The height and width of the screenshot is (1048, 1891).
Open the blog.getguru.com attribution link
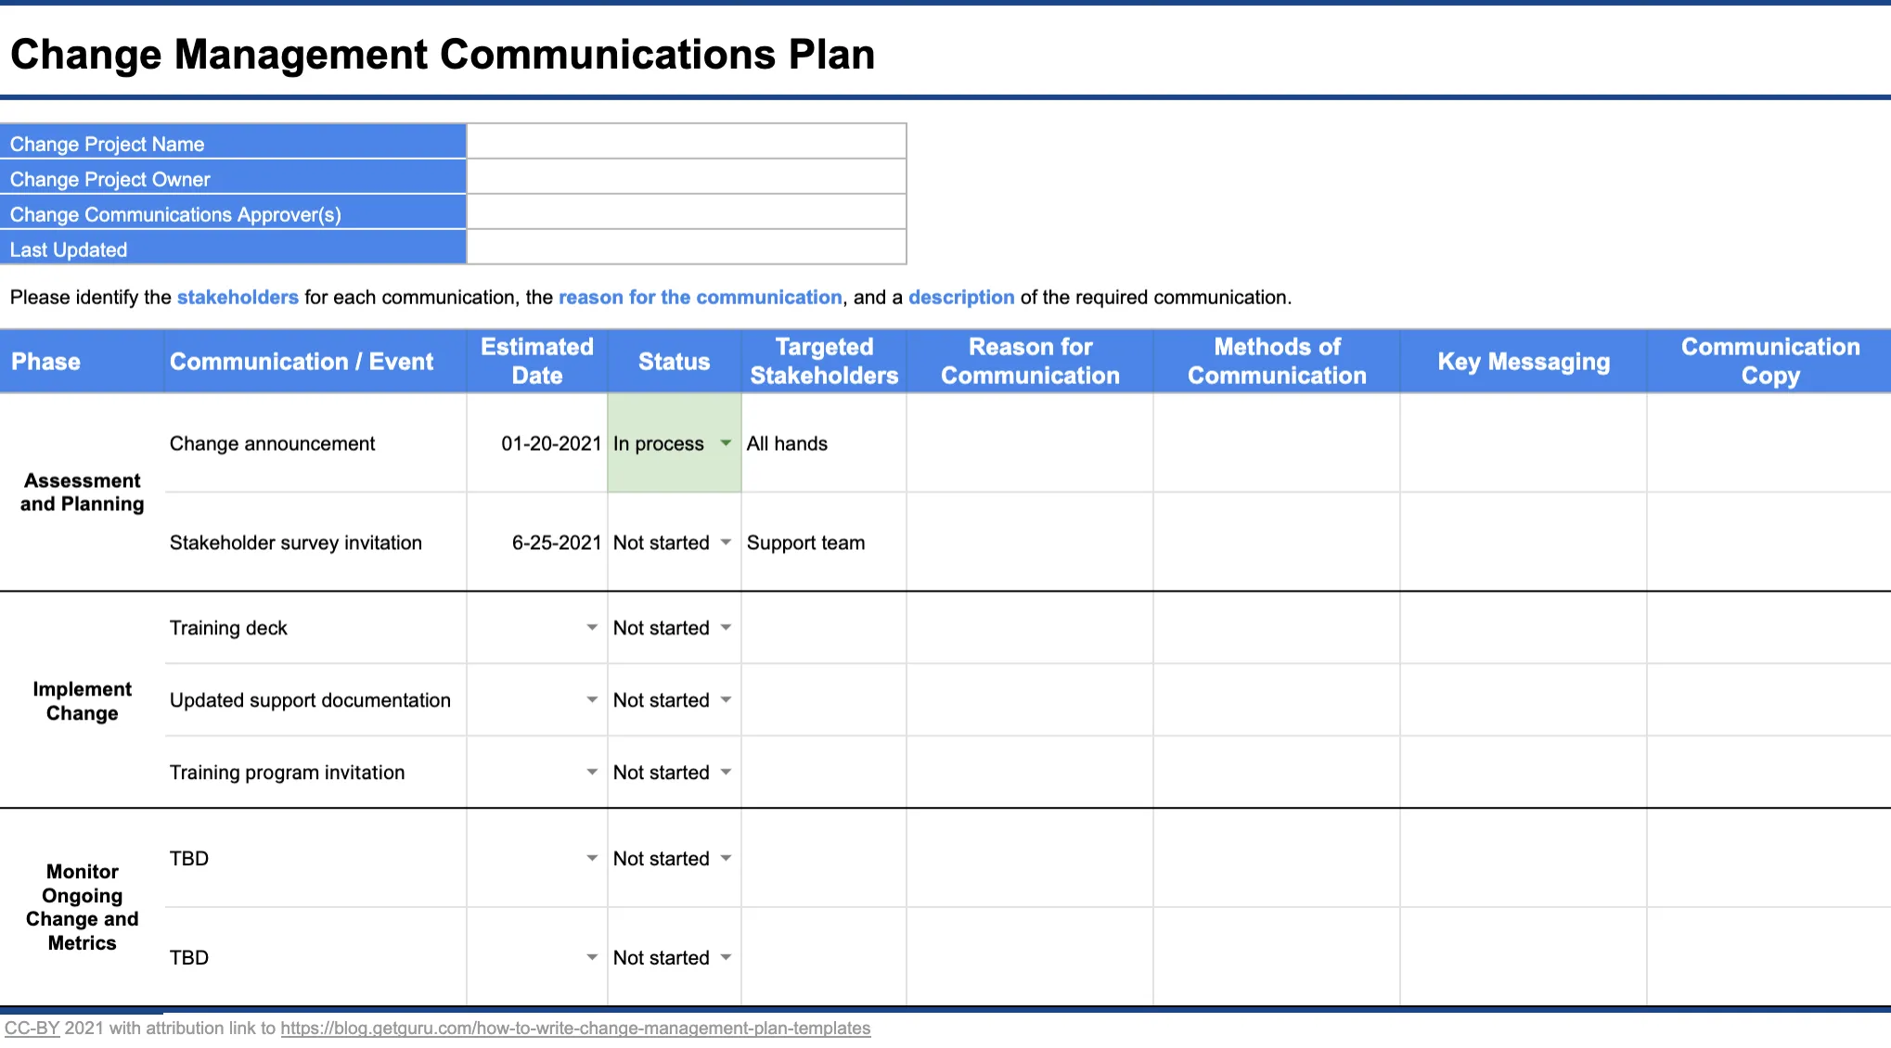click(x=575, y=1028)
